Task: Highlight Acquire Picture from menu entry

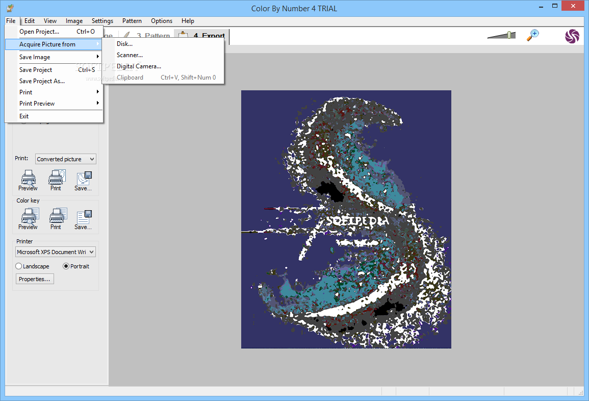Action: pyautogui.click(x=54, y=44)
